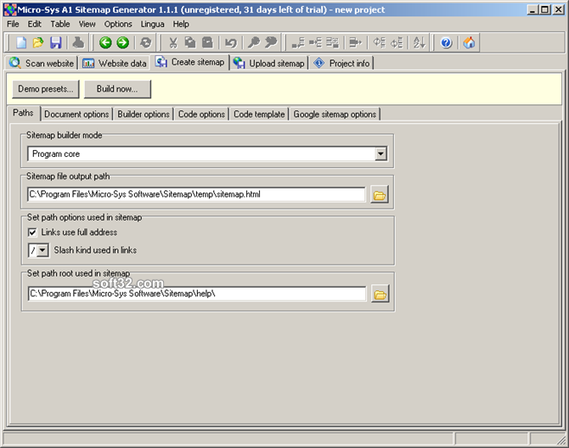
Task: Click the sitemap file output path field
Action: pos(196,194)
